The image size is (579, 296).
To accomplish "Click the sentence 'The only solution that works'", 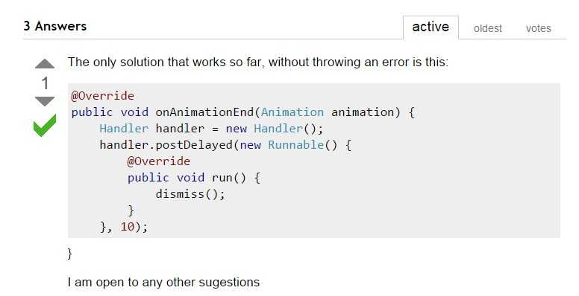I will [146, 62].
